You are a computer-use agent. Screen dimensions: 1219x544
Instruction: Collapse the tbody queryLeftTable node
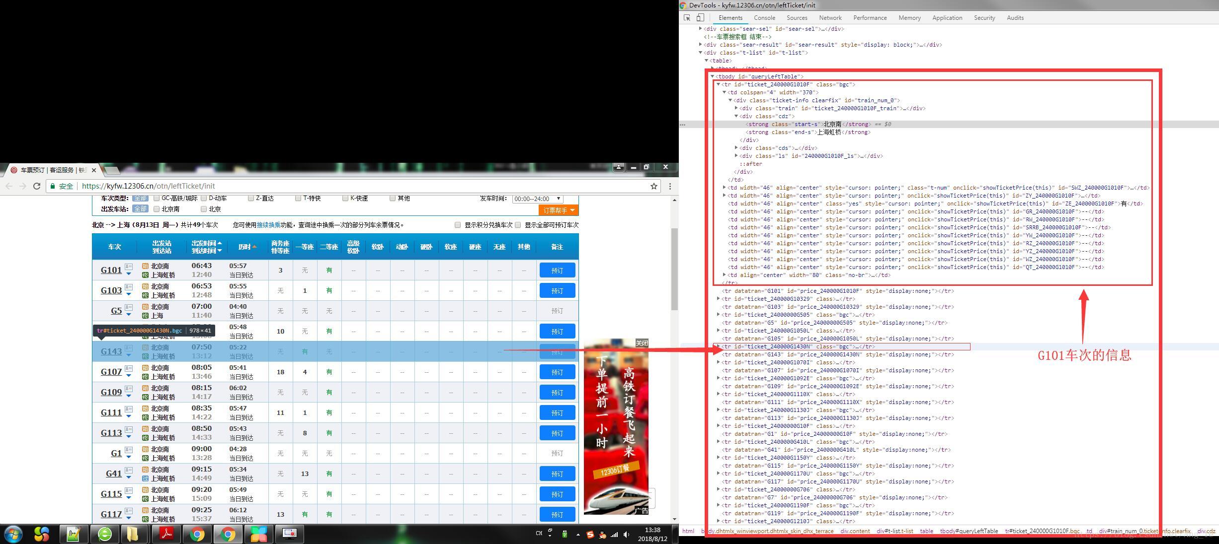click(712, 76)
